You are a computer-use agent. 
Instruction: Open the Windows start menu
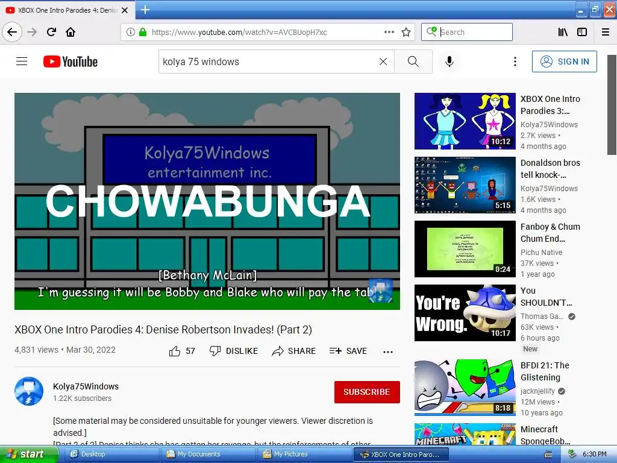click(28, 454)
